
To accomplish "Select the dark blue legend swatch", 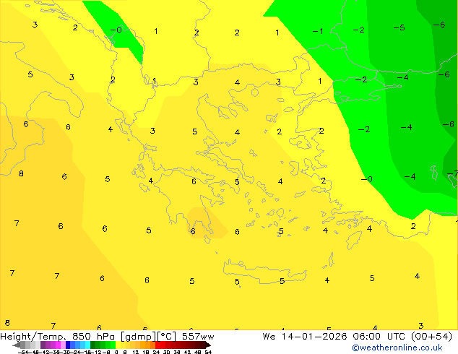I will point(68,345).
